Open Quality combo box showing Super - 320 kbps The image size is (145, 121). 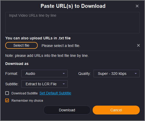pos(116,74)
